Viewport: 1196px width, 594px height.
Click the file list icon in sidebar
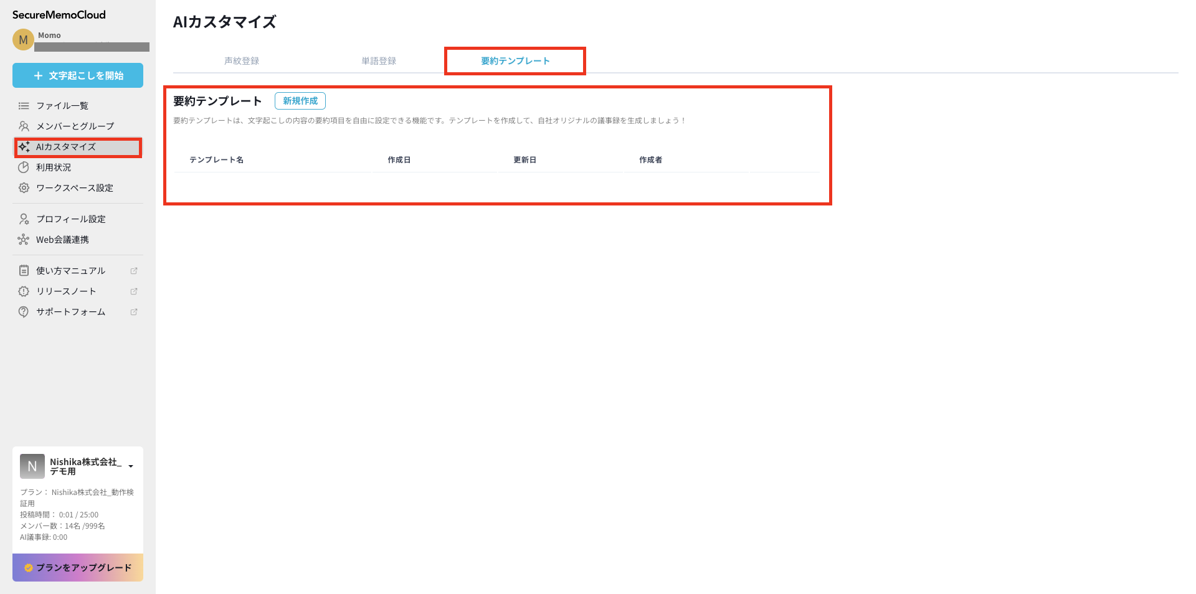point(24,106)
